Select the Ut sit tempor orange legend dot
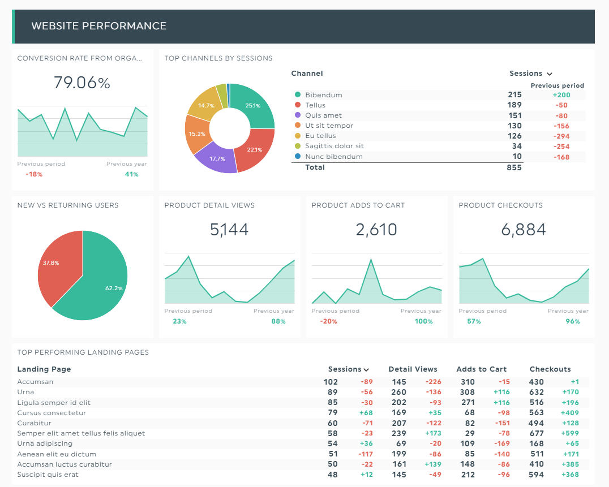The height and width of the screenshot is (487, 609). [298, 125]
